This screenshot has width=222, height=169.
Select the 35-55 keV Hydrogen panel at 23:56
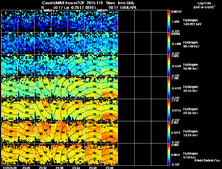tap(110, 88)
